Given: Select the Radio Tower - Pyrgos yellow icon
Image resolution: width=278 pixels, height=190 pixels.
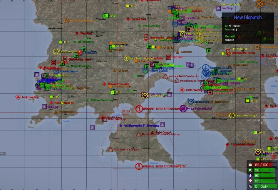Looking at the screenshot, I should 232,115.
